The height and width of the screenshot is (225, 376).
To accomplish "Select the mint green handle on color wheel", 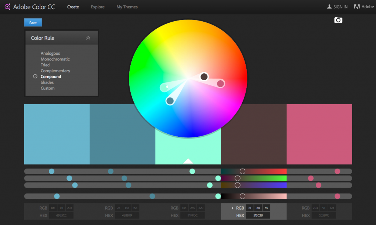I will (x=164, y=87).
